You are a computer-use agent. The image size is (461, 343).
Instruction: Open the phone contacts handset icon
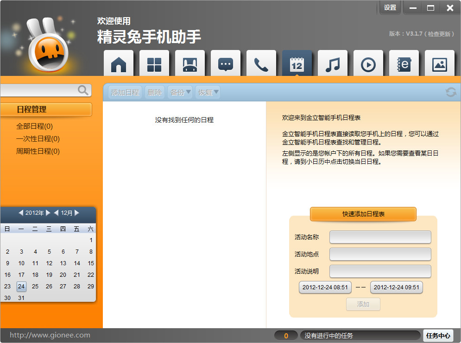(261, 63)
